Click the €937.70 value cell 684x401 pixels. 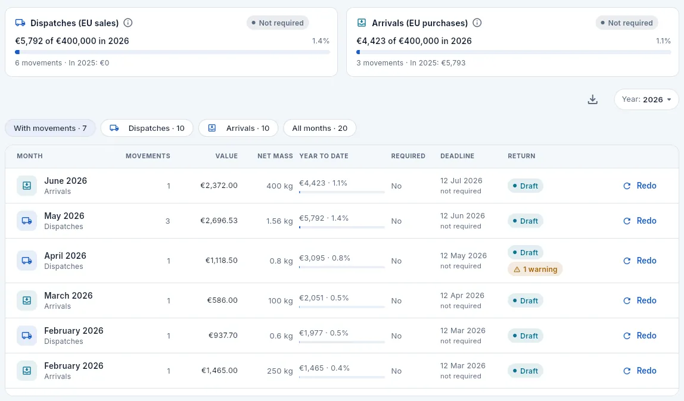(x=223, y=336)
